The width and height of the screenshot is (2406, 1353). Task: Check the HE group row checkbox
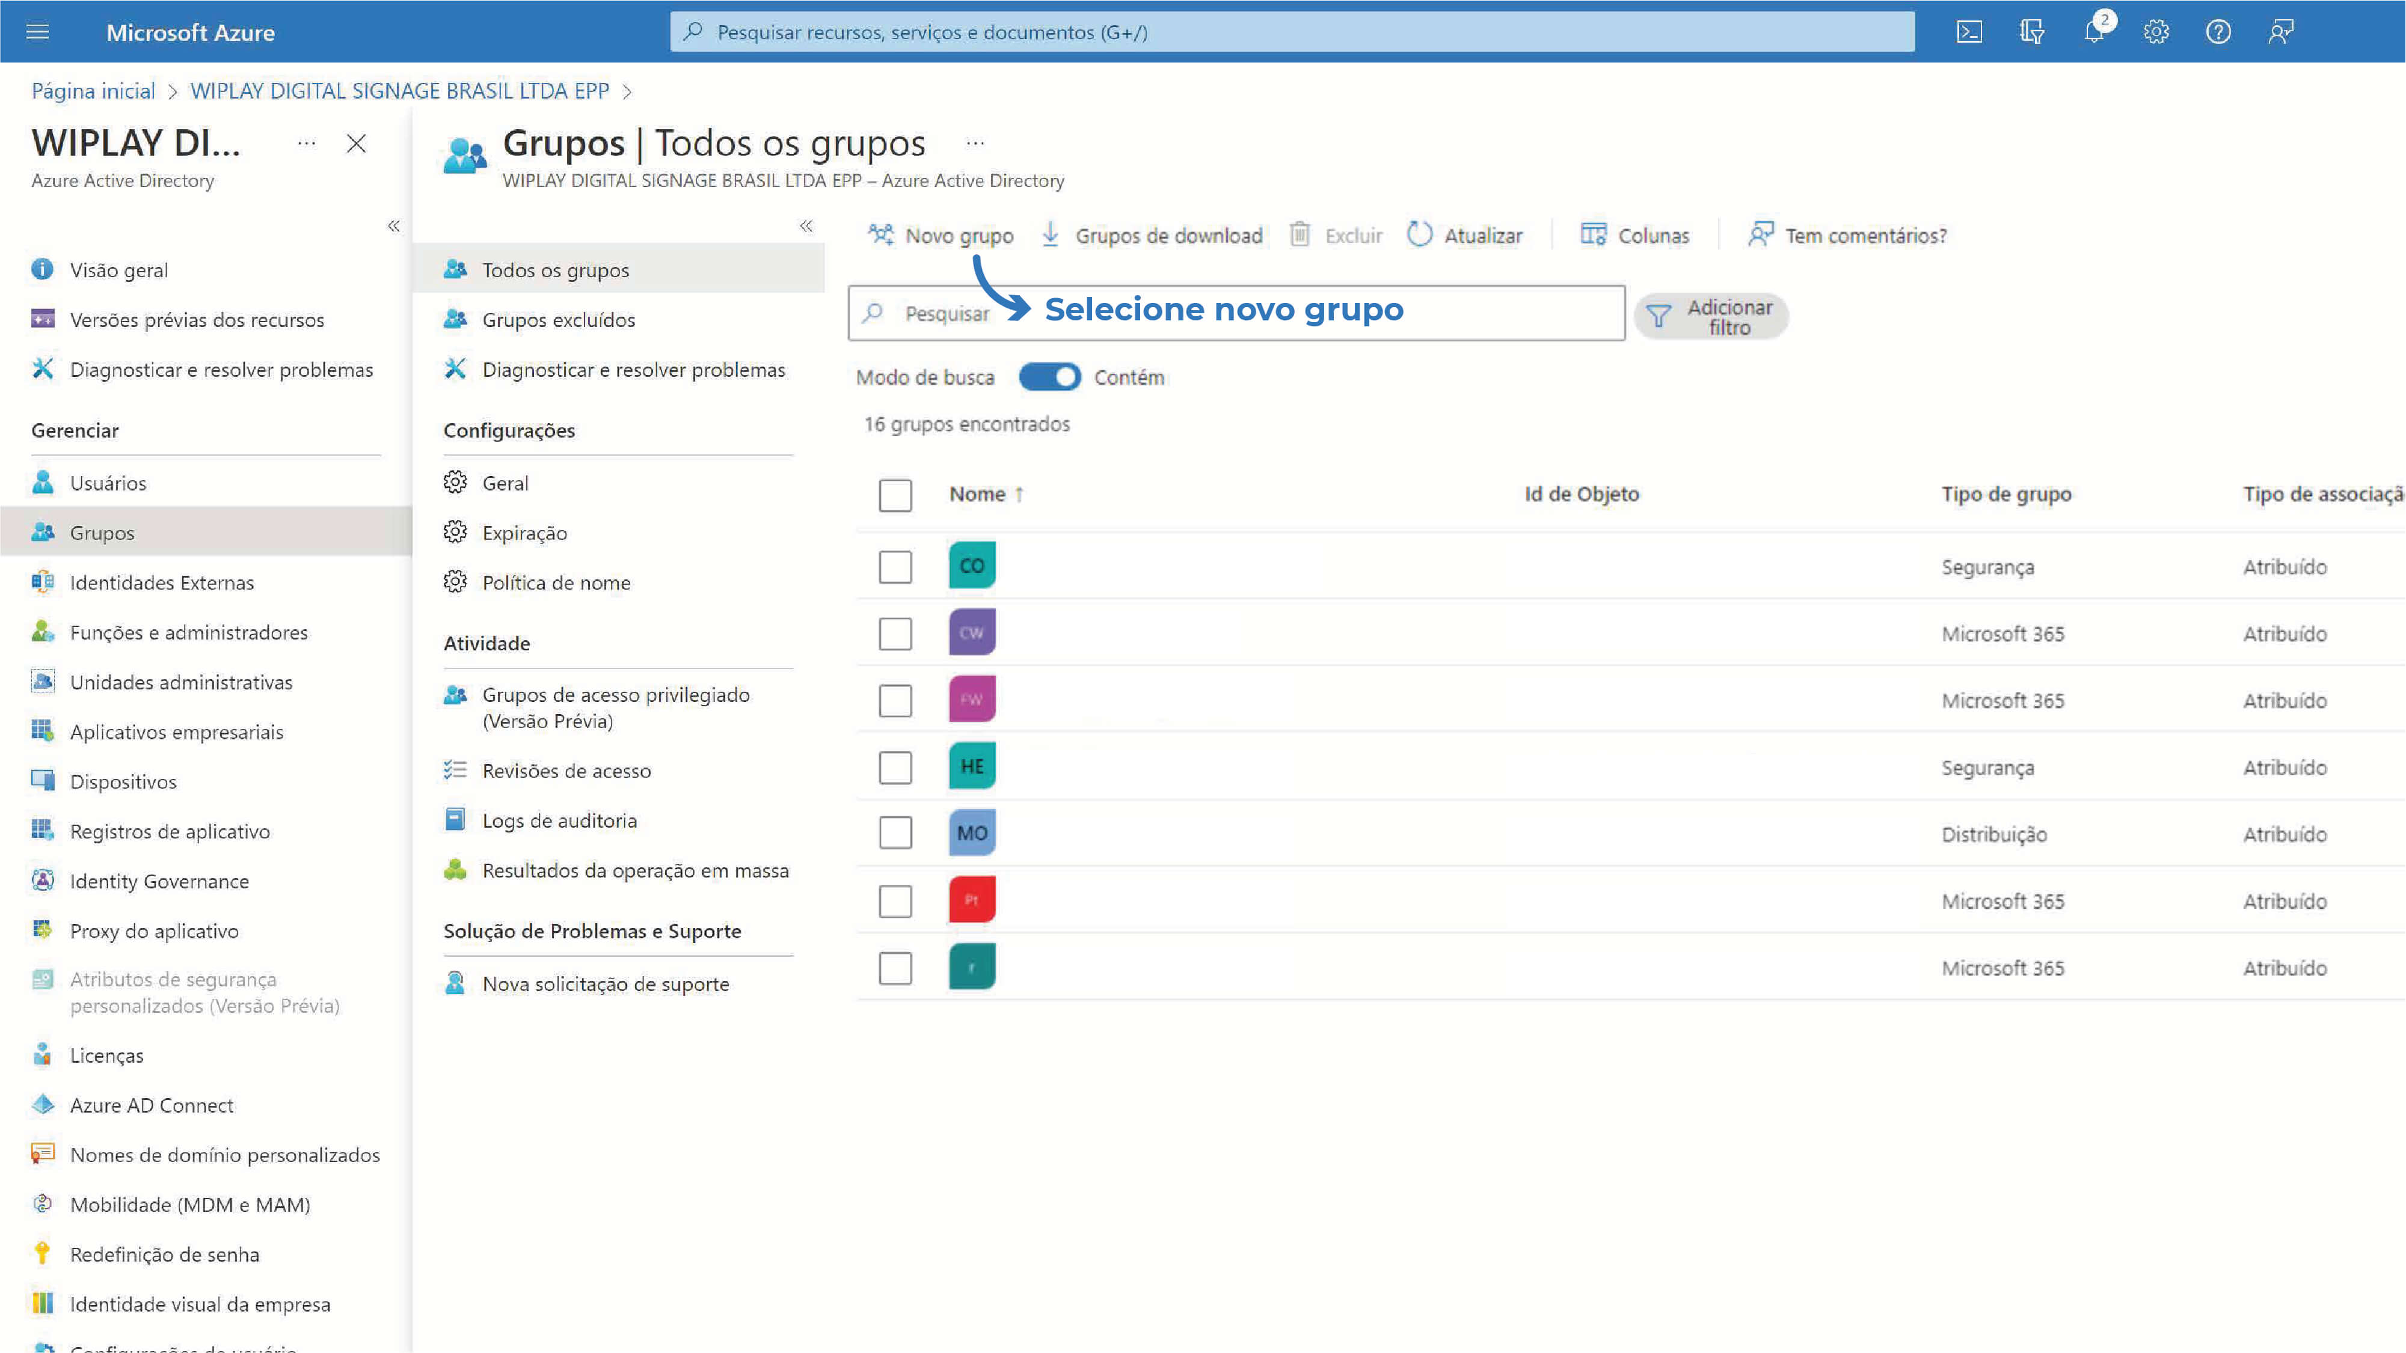[x=895, y=768]
